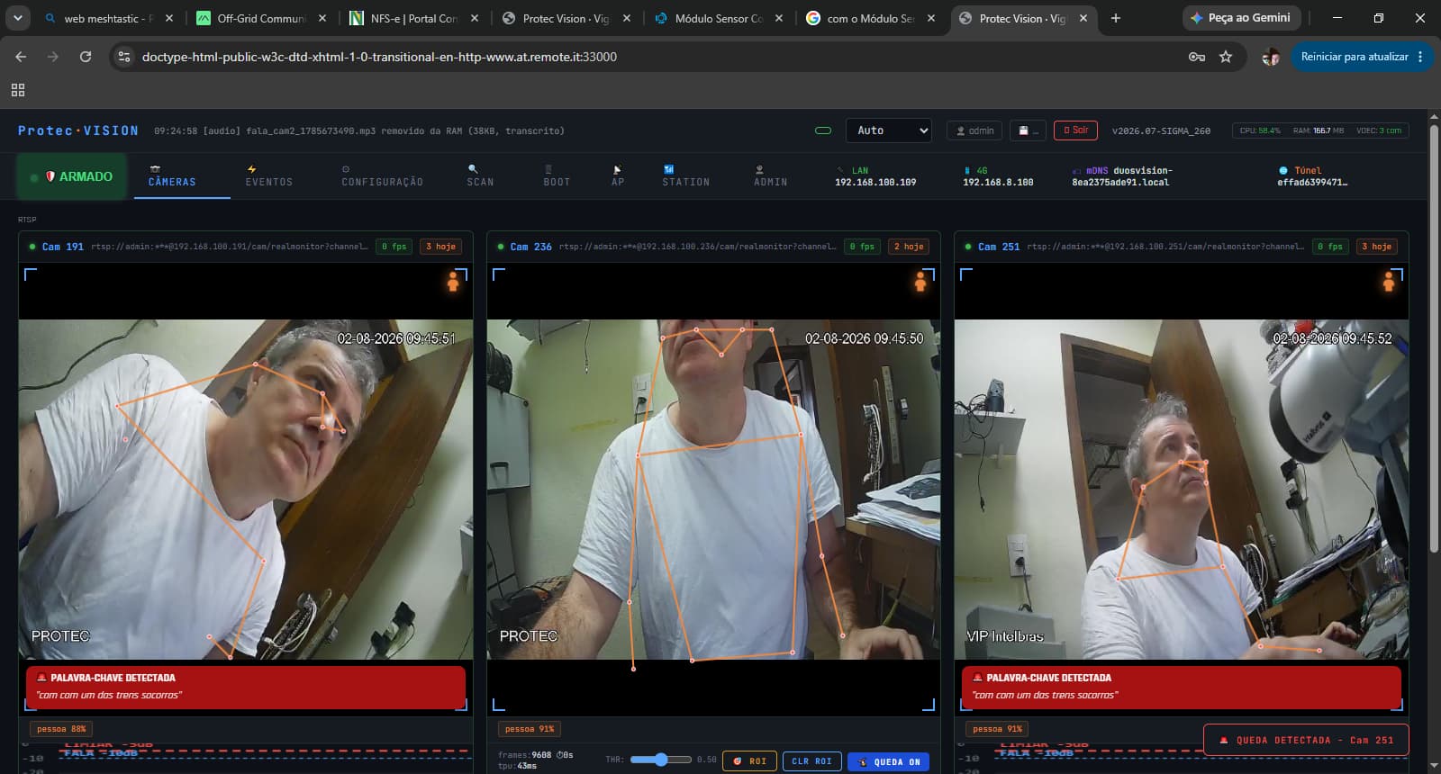
Task: Click Reiniciar para atualizar button
Action: (x=1363, y=57)
